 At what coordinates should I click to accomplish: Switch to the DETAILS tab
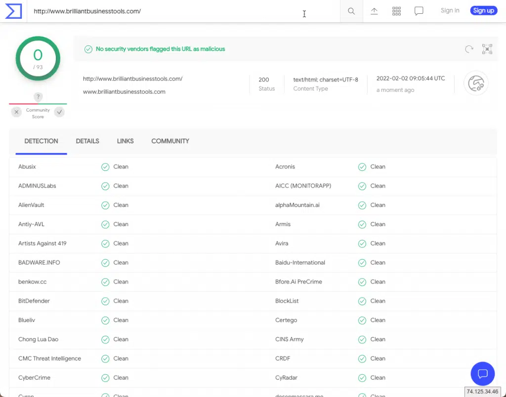tap(87, 141)
